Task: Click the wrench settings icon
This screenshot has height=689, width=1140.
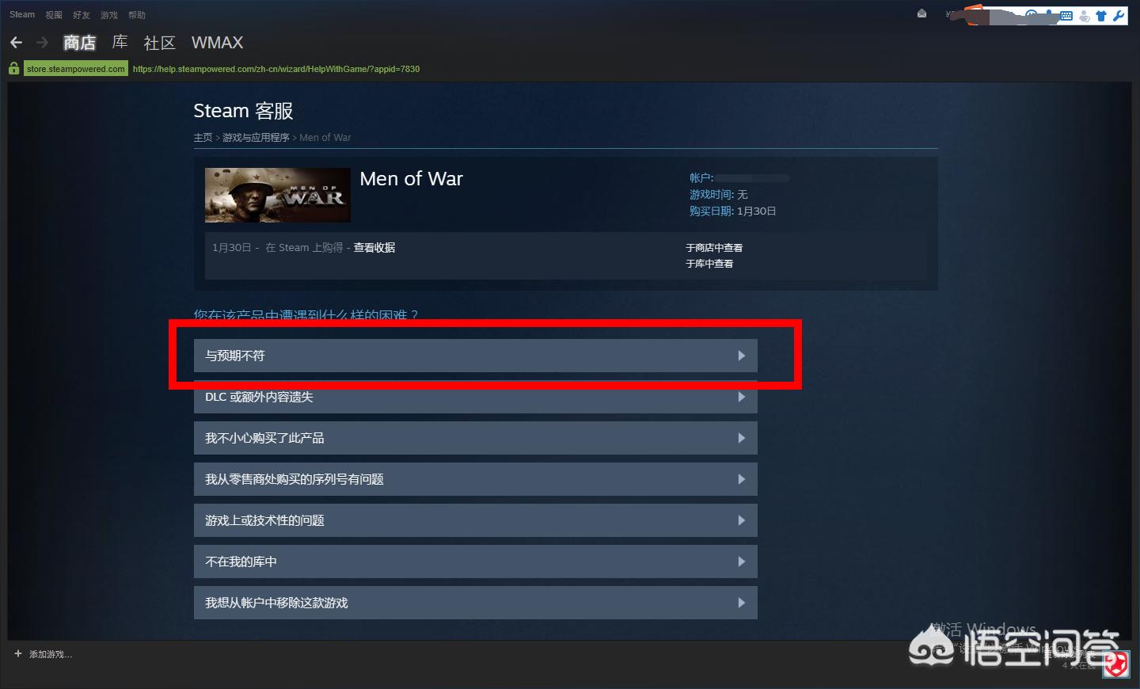Action: (x=1119, y=15)
